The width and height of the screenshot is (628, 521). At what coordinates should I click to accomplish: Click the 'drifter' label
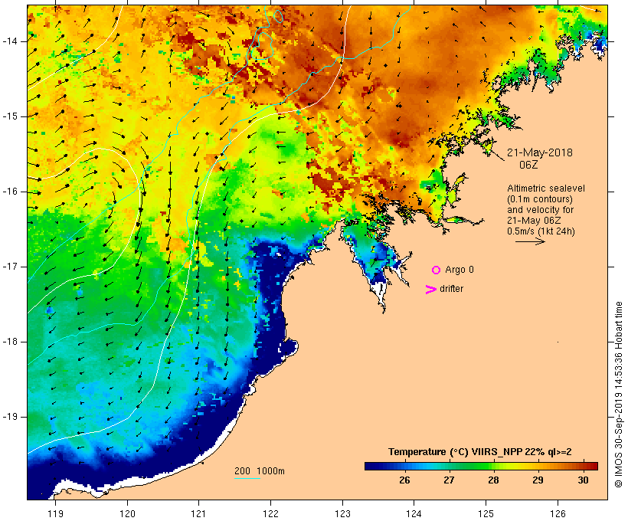coord(451,289)
